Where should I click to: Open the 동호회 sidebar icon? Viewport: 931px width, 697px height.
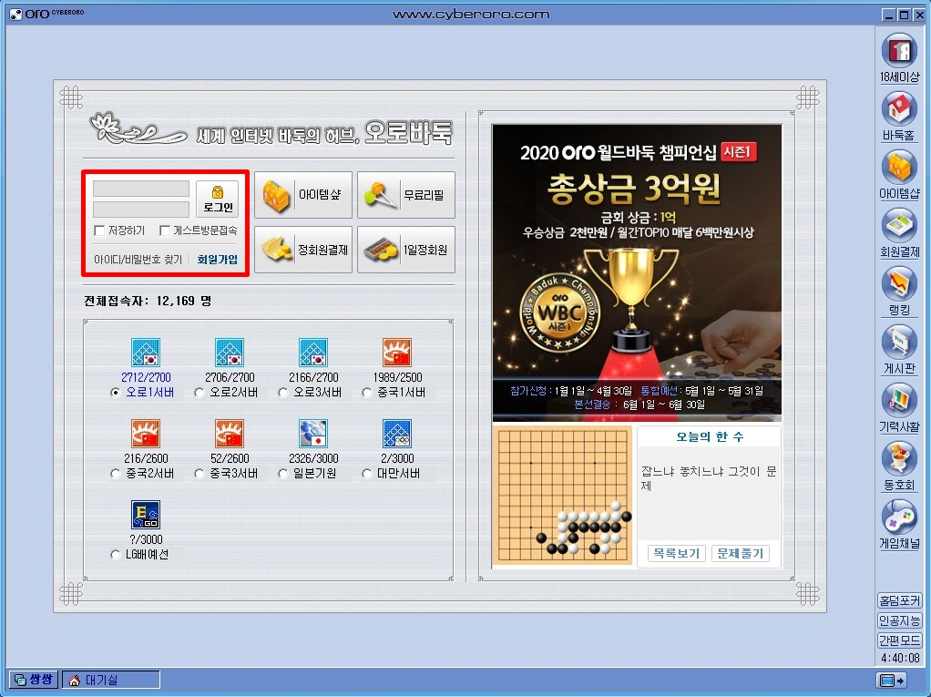click(899, 458)
